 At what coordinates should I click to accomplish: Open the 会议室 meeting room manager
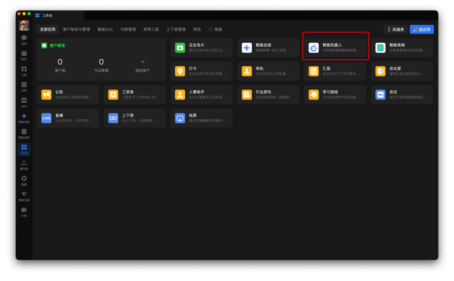point(401,71)
